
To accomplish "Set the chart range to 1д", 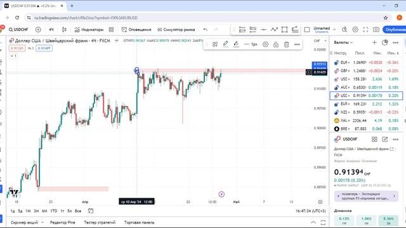I will 13,211.
